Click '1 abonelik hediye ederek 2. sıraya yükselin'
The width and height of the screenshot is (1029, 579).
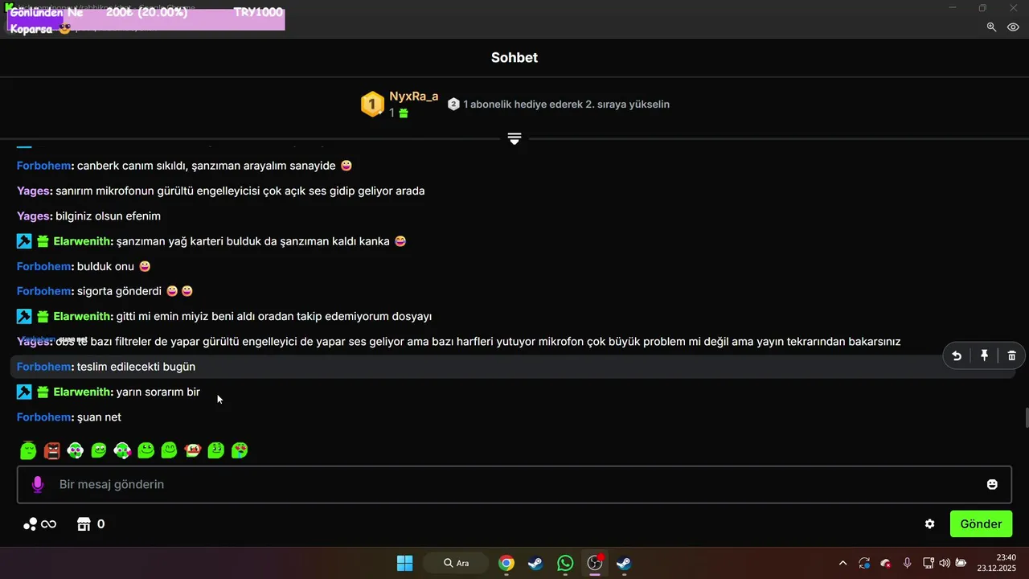coord(566,105)
